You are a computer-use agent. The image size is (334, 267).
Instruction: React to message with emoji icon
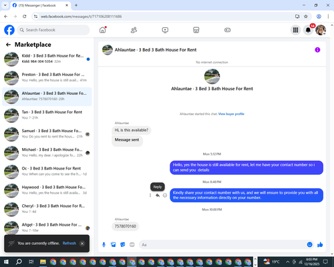coord(165,196)
